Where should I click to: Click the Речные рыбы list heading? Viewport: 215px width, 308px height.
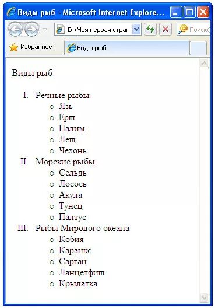coord(62,95)
